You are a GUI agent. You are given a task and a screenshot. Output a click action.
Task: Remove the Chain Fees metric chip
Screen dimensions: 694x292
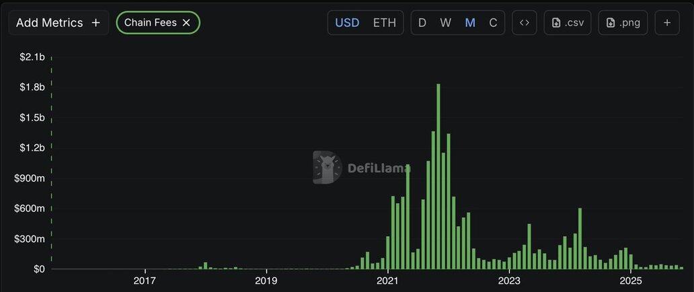[x=186, y=22]
